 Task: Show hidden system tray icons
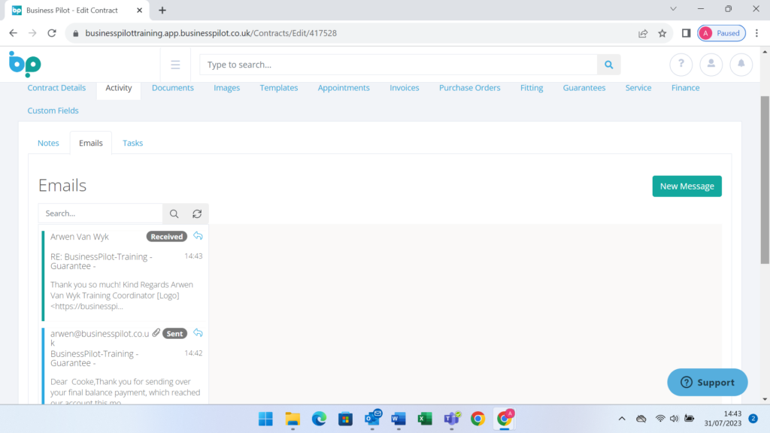click(622, 419)
